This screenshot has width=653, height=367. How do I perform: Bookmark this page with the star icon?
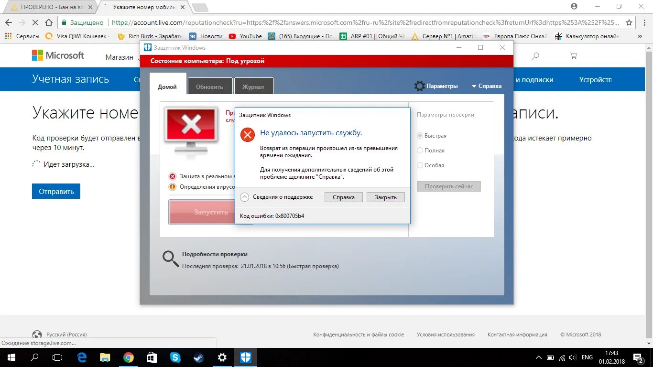point(629,22)
